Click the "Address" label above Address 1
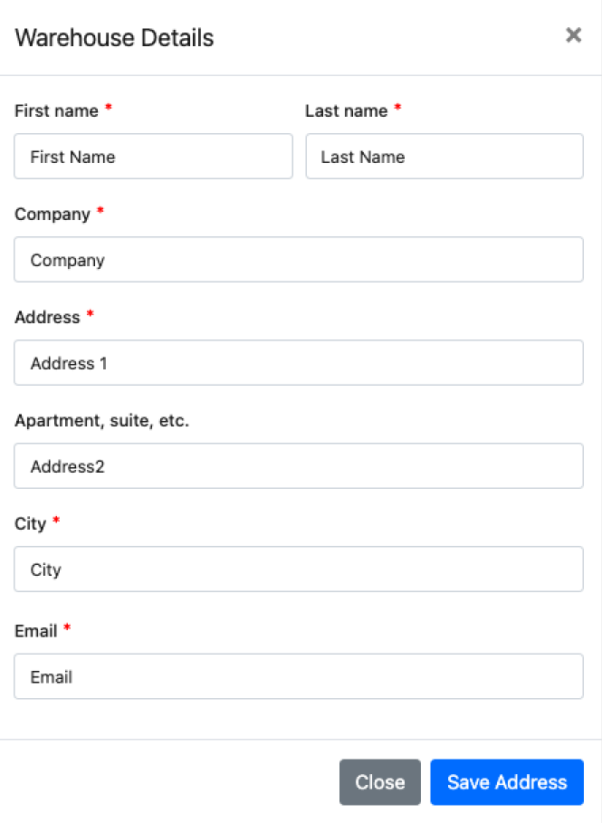The width and height of the screenshot is (602, 823). click(47, 317)
